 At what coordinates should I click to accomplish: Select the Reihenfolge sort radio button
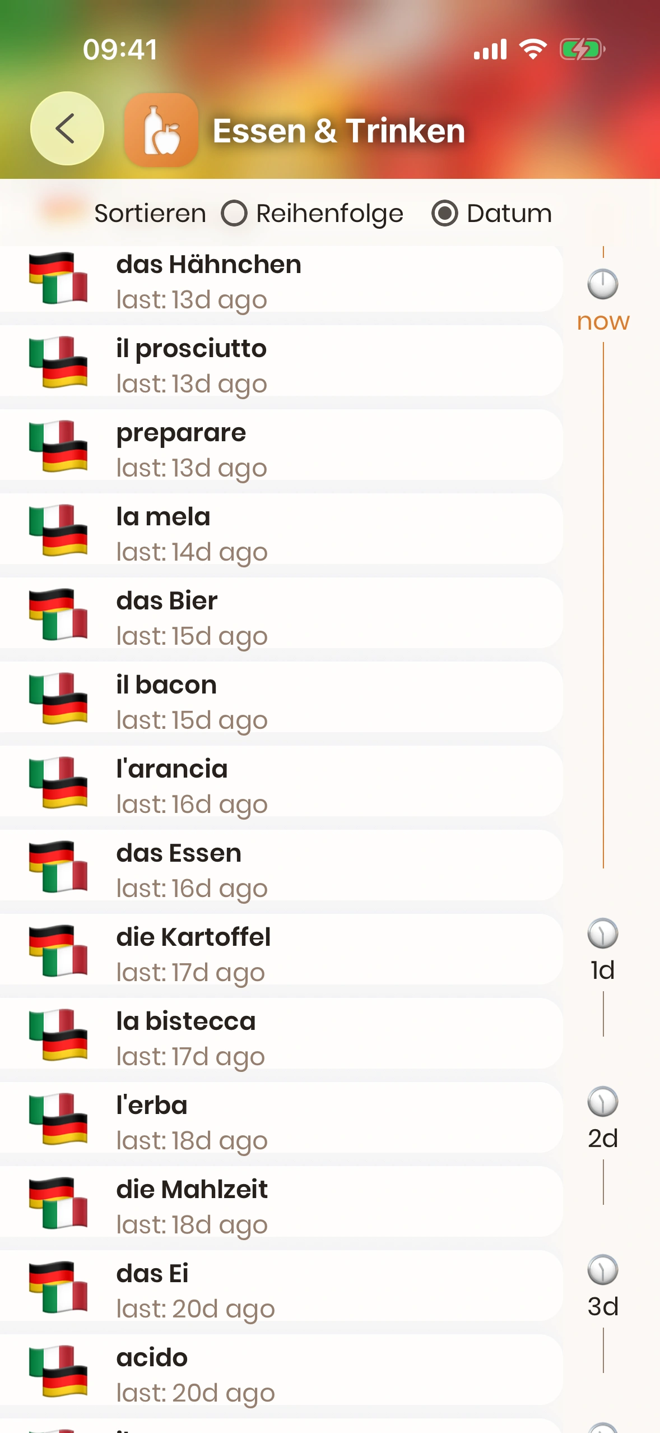234,214
